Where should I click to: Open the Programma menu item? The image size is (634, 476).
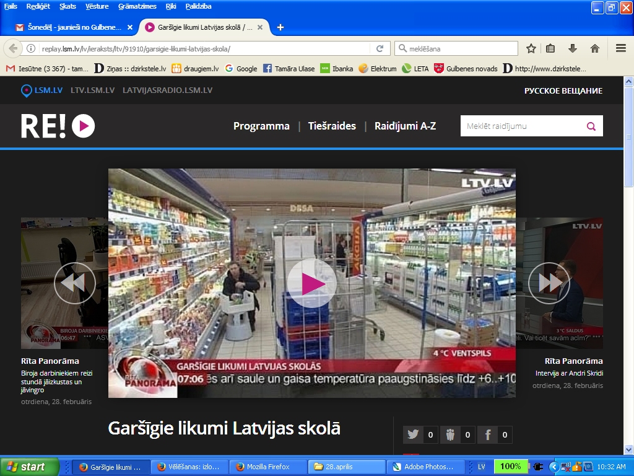[261, 125]
